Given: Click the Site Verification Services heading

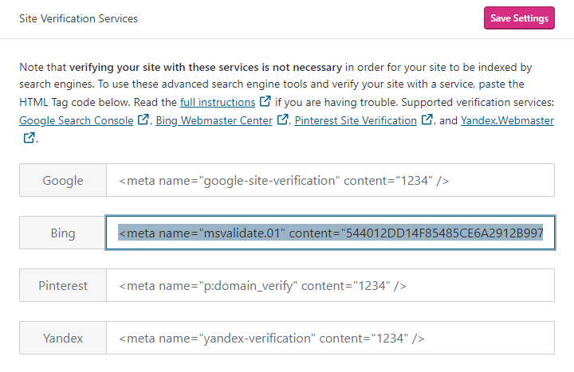Looking at the screenshot, I should [78, 18].
